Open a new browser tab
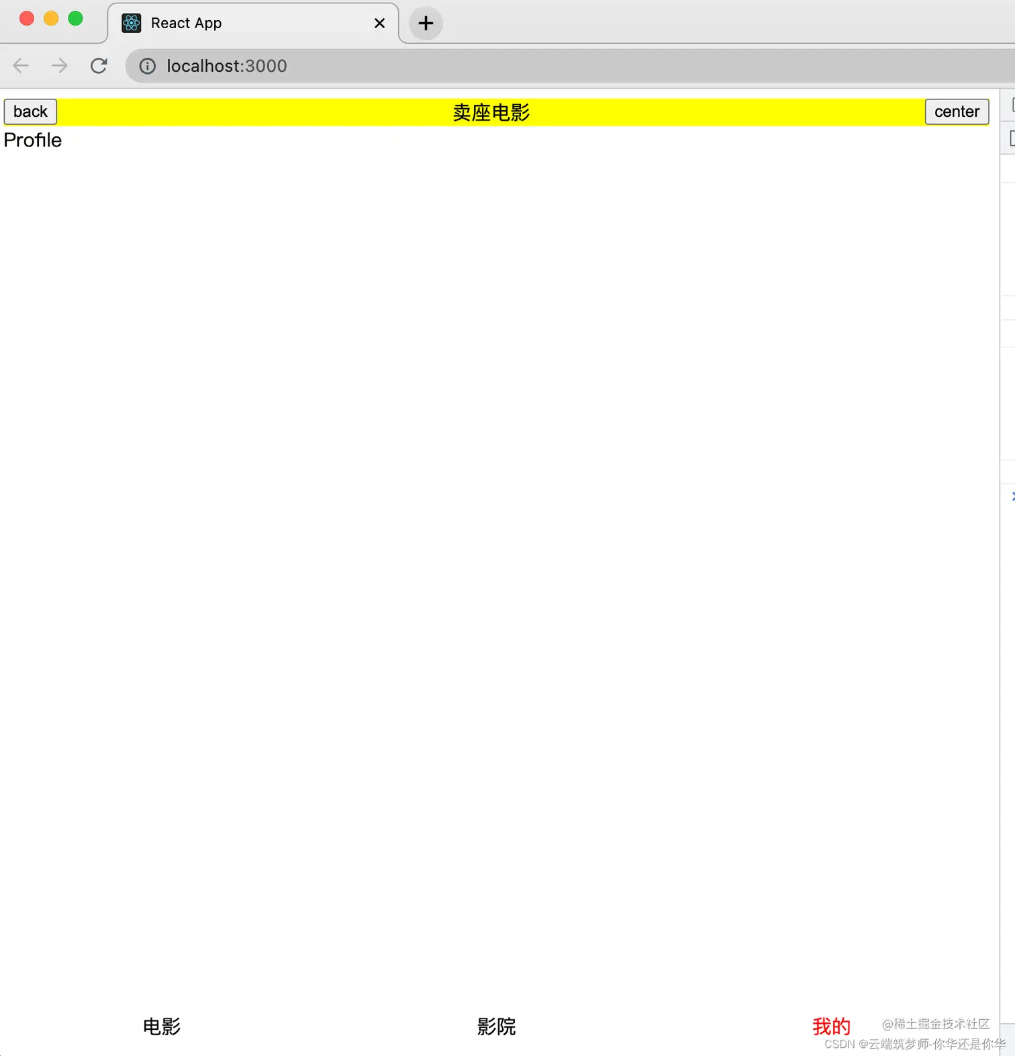This screenshot has height=1056, width=1015. pos(426,24)
